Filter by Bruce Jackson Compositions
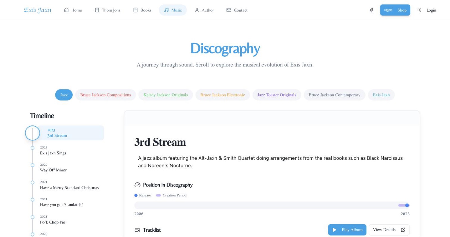 [x=105, y=95]
